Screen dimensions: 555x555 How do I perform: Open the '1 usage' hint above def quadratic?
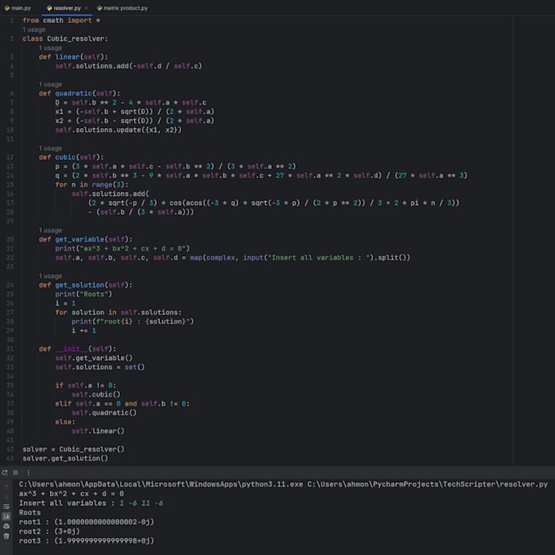[51, 84]
